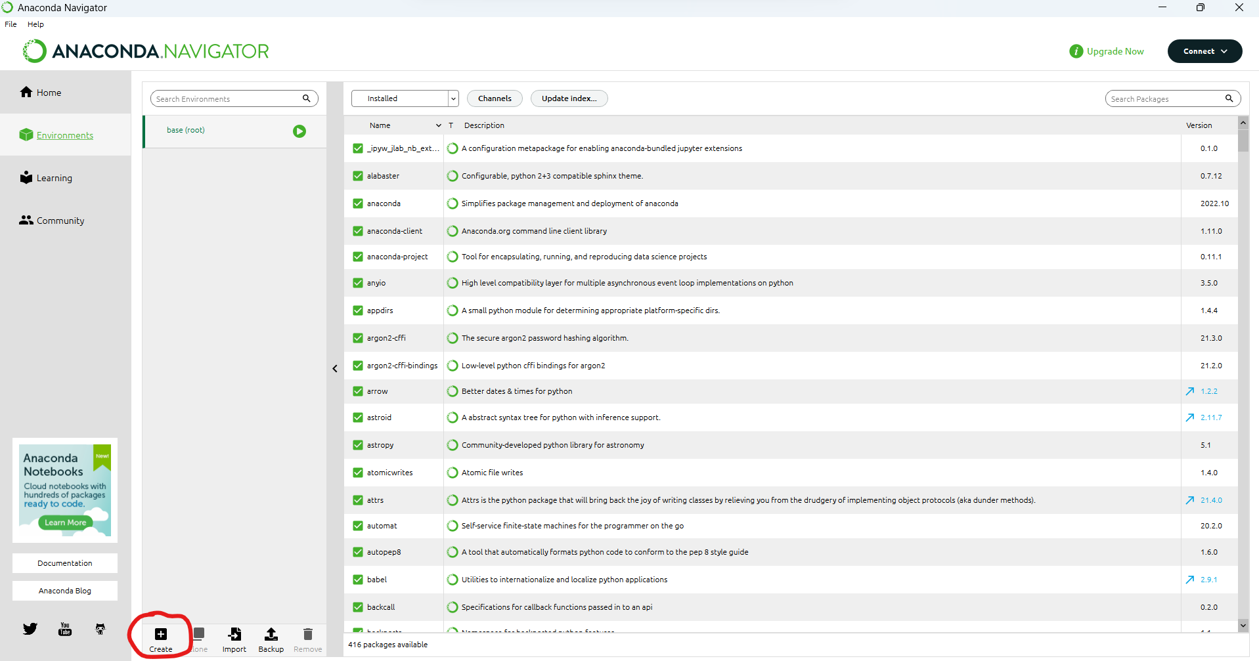Toggle the babel package checkbox
Viewport: 1259px width, 661px height.
[358, 580]
